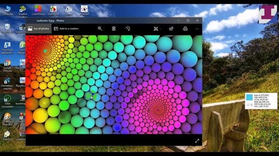Select the Computer desktop icon
Image resolution: width=279 pixels, height=156 pixels.
tap(7, 10)
